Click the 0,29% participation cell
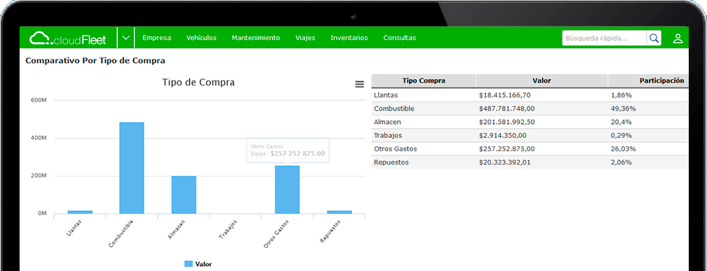Image resolution: width=707 pixels, height=271 pixels. [621, 136]
